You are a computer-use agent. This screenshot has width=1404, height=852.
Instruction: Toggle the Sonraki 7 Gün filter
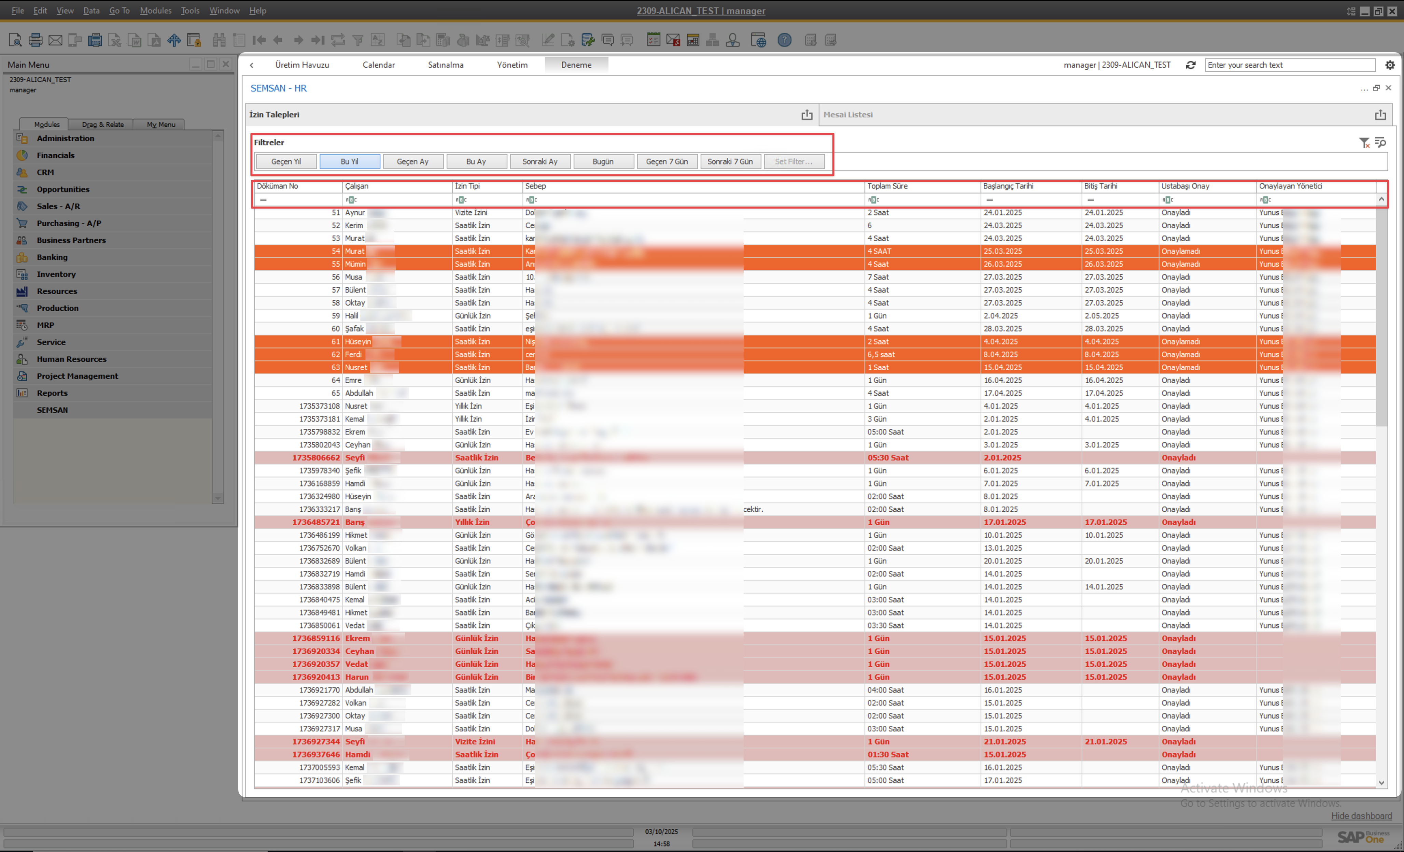coord(730,161)
